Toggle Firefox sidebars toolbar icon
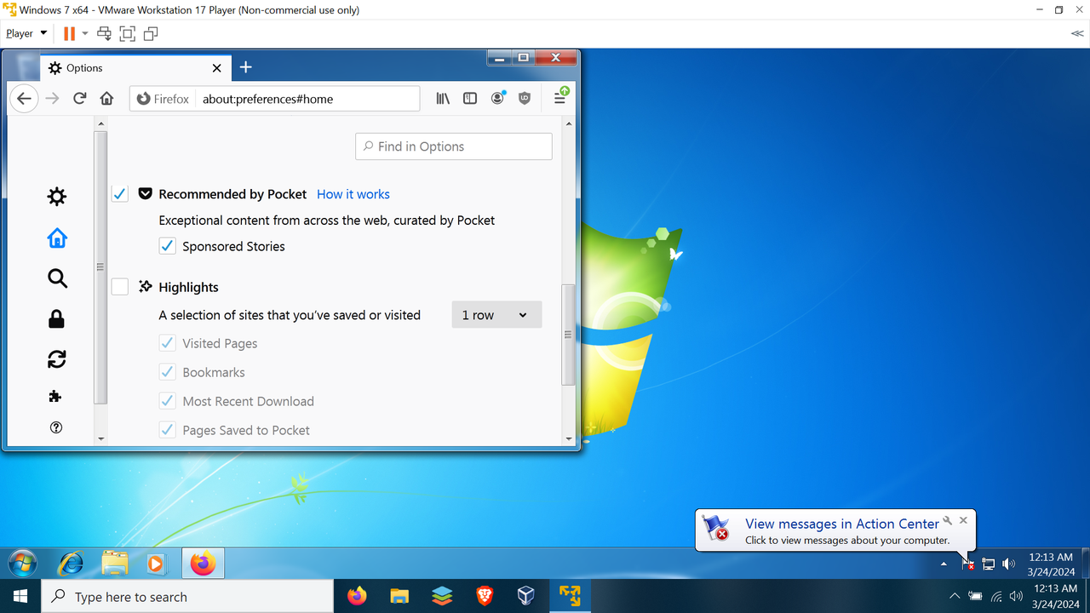Viewport: 1090px width, 613px height. (x=470, y=99)
